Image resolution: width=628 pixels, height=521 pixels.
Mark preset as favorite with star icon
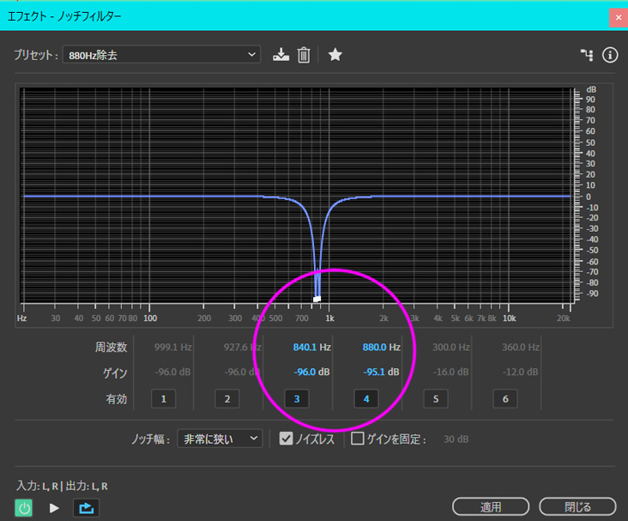pos(335,55)
